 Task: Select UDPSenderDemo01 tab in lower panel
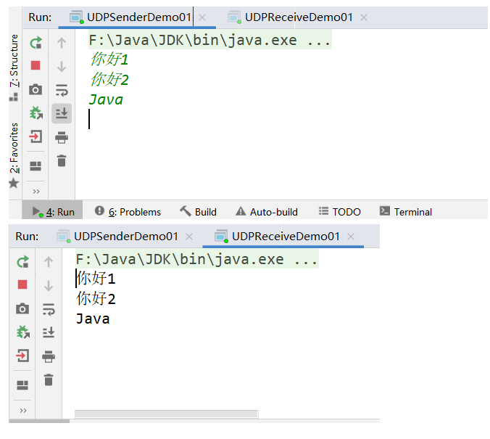tap(125, 237)
